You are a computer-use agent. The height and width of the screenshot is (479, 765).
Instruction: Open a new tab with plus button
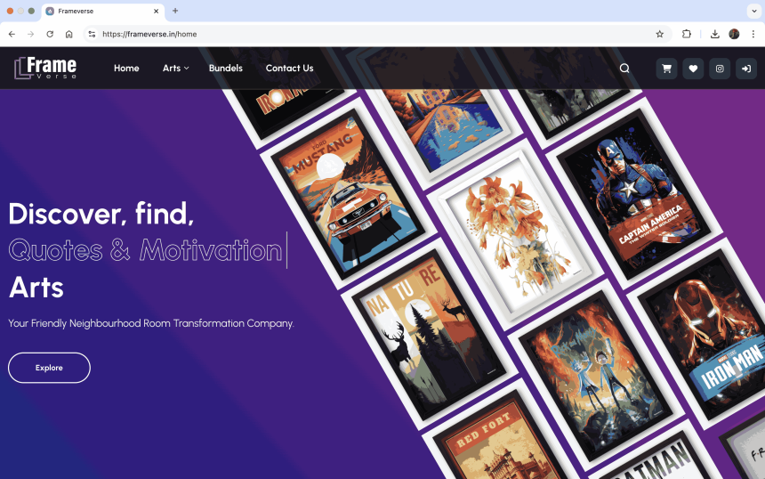click(175, 11)
